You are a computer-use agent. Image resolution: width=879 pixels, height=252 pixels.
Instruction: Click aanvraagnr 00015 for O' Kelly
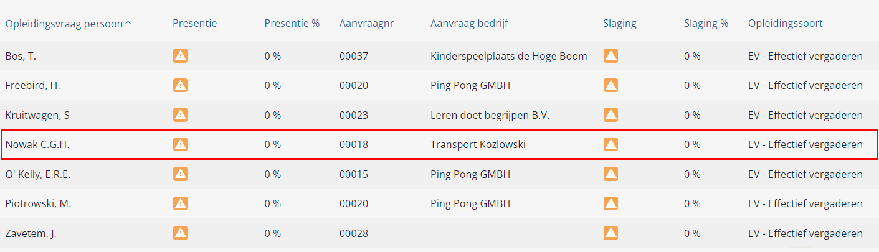point(354,174)
